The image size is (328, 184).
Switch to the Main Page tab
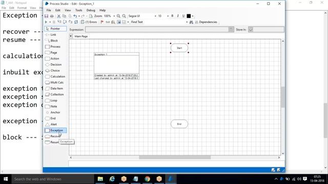click(81, 36)
